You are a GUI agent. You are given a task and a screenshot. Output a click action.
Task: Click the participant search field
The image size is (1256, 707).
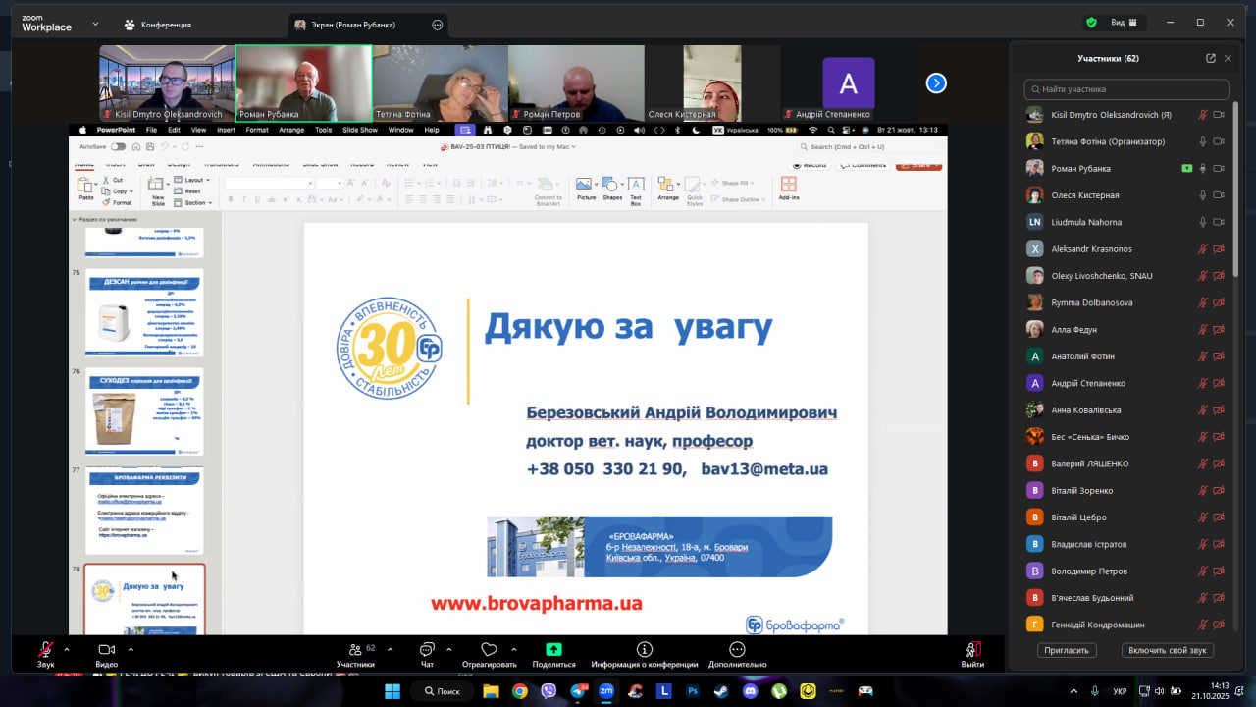point(1125,89)
